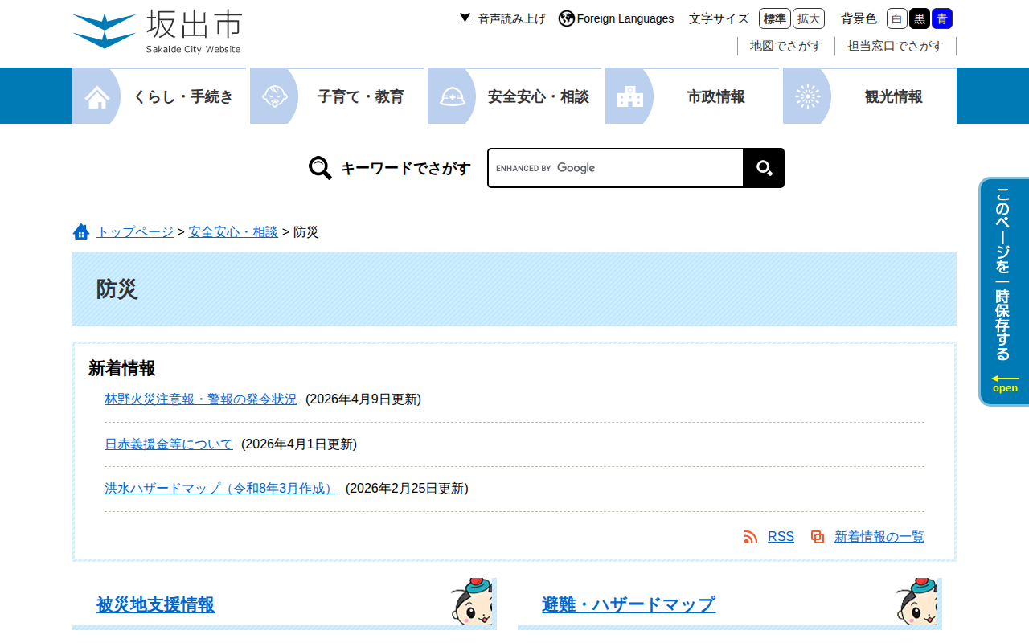Choose white 白 background color
1029x643 pixels.
897,18
